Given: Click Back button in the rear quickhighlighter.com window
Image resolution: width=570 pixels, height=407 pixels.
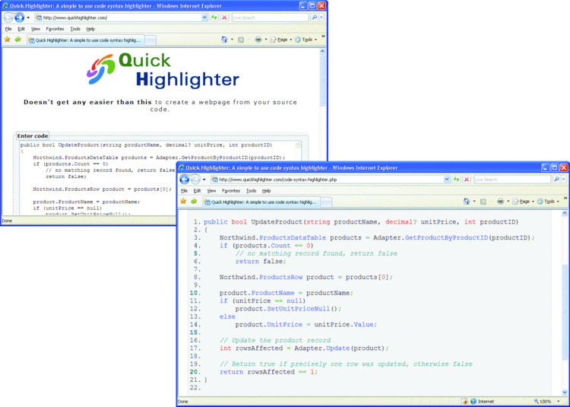Looking at the screenshot, I should point(8,17).
